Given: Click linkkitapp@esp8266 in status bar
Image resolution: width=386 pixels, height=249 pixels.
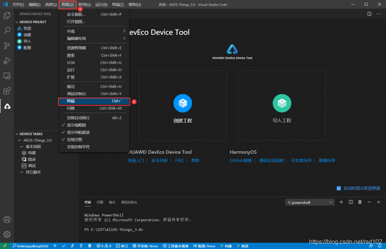Looking at the screenshot, I should pyautogui.click(x=31, y=246).
